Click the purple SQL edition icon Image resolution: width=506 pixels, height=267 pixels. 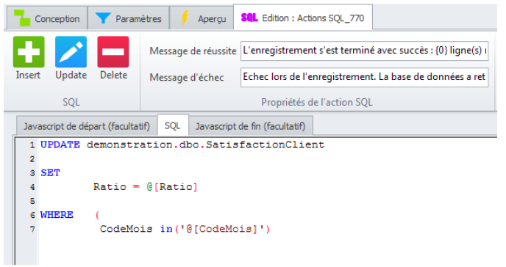click(x=249, y=18)
